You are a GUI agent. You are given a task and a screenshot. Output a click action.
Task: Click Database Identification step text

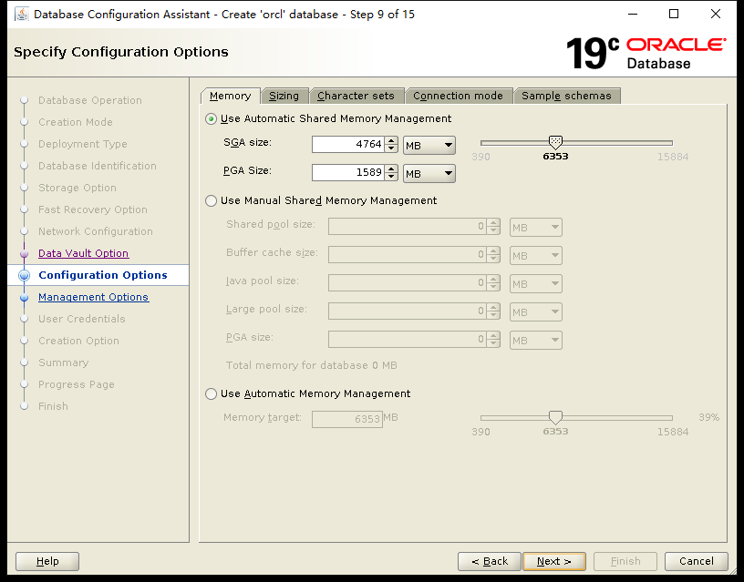[98, 166]
